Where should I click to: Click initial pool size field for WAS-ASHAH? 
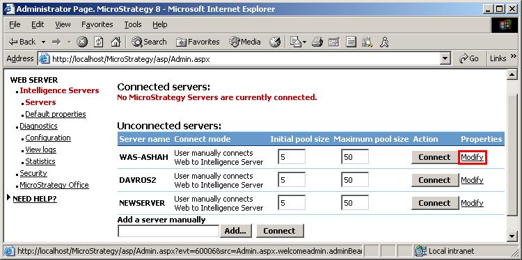(292, 156)
